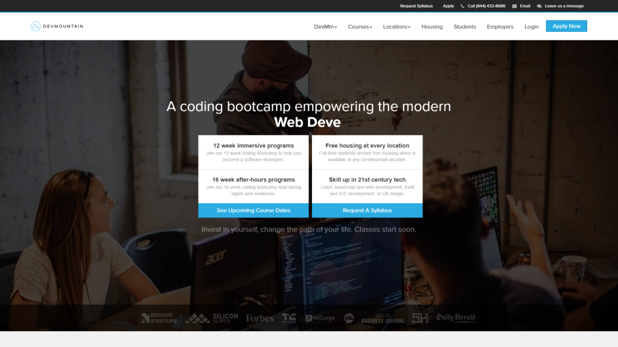This screenshot has height=347, width=618.
Task: Open the Courses dropdown
Action: (x=360, y=27)
